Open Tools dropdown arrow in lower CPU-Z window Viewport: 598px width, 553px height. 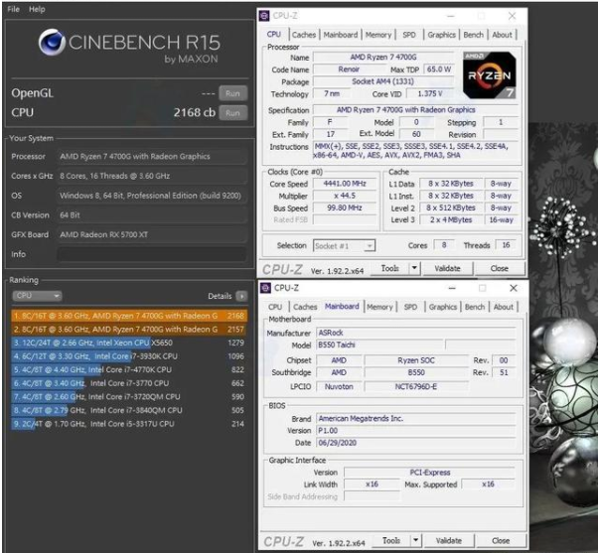coord(415,542)
